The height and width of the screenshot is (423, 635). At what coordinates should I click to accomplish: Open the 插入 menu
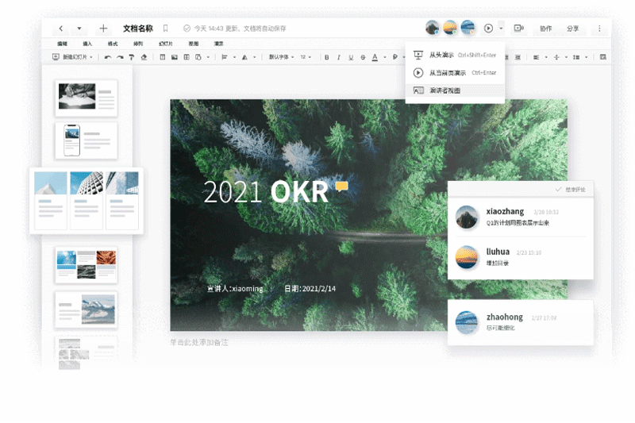[87, 44]
